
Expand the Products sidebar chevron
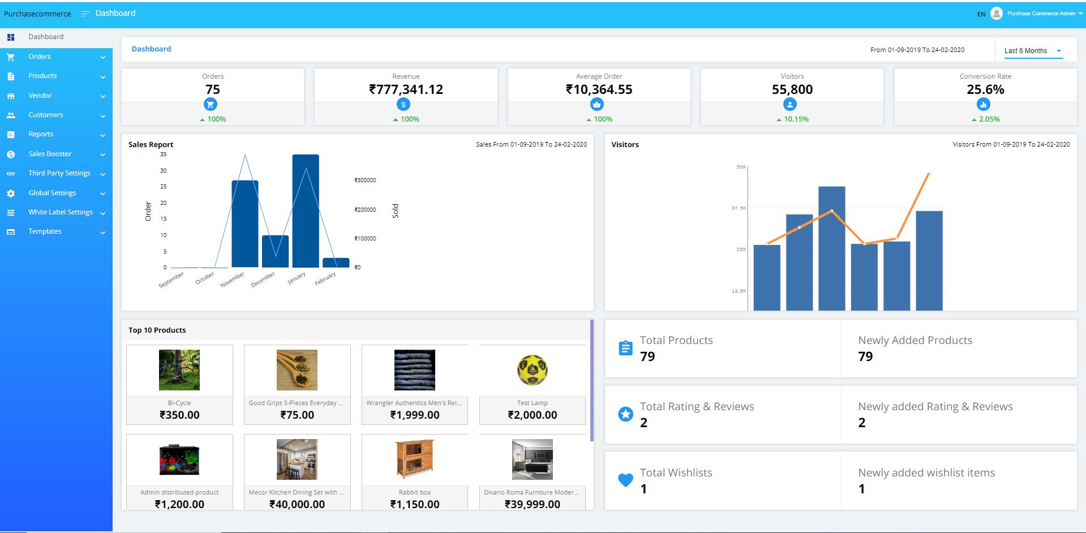(102, 77)
